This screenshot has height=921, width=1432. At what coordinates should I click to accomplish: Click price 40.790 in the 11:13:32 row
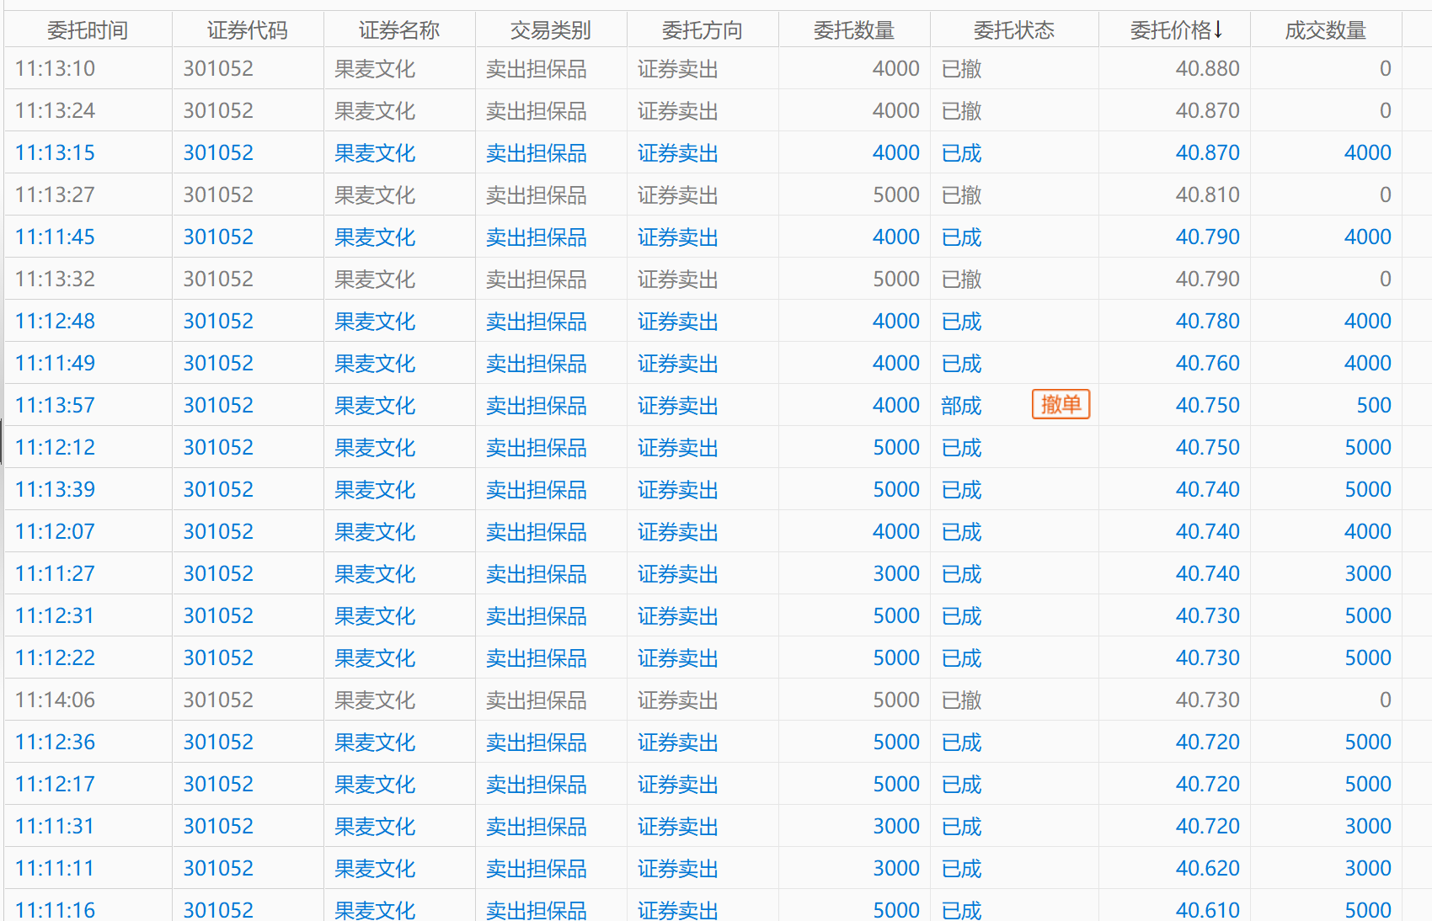click(1207, 279)
